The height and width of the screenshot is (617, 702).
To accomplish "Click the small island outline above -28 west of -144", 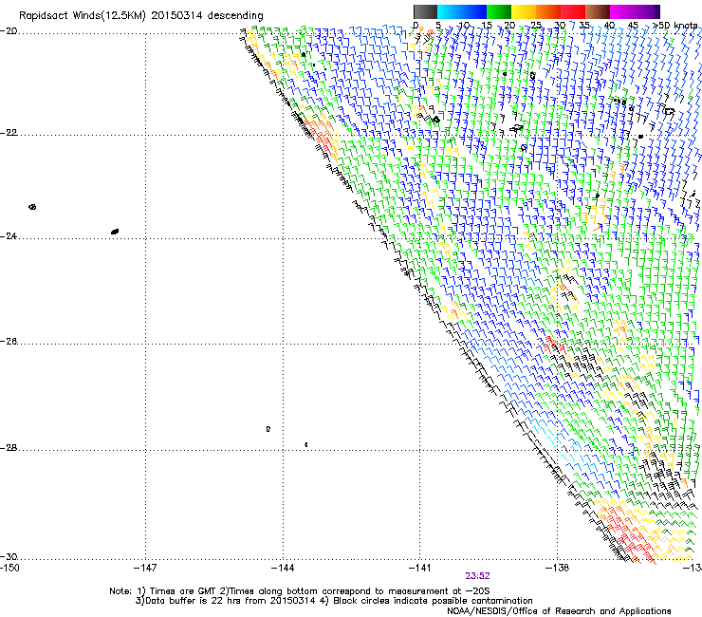I will pos(268,429).
